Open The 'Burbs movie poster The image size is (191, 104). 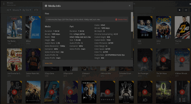coord(14,27)
